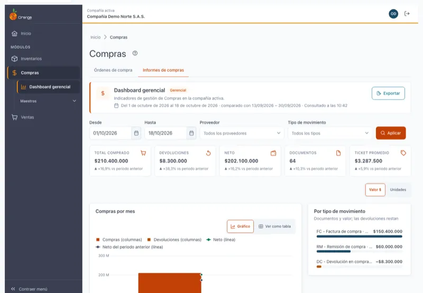Click the -$8.300.000 devolución amount
Screen dimensions: 423x293
point(389,262)
